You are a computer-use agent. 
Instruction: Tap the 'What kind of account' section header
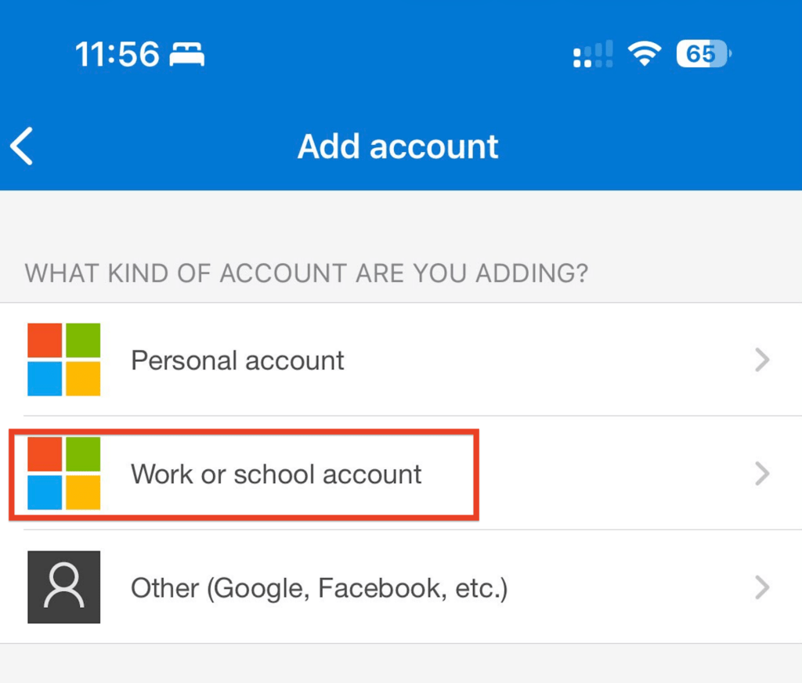(x=306, y=273)
